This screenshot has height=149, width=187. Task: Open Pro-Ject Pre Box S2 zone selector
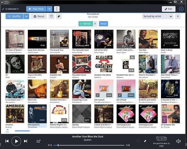pyautogui.click(x=161, y=142)
